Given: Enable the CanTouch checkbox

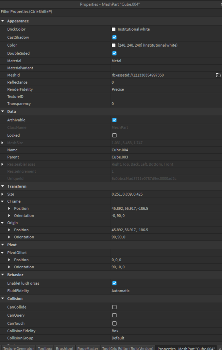Looking at the screenshot, I should tap(114, 323).
